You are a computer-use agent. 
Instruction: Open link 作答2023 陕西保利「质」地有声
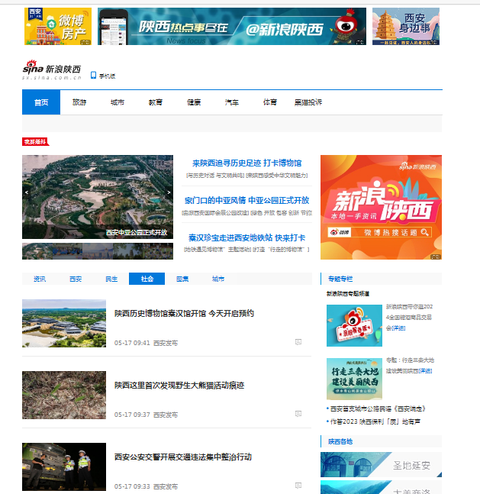[x=375, y=421]
